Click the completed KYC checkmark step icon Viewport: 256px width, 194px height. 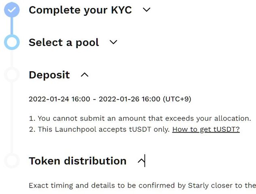pyautogui.click(x=12, y=10)
